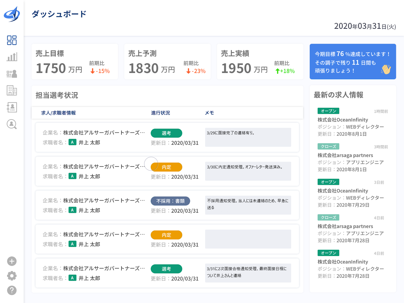Open the dashboard grid icon in the sidebar
This screenshot has width=404, height=303.
tap(12, 40)
